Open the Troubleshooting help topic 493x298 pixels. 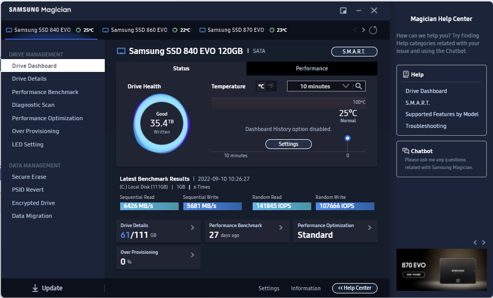426,126
